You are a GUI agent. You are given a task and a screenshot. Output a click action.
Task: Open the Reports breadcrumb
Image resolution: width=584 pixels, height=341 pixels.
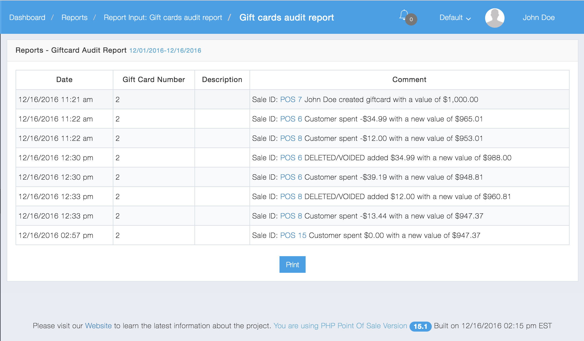[x=75, y=17]
